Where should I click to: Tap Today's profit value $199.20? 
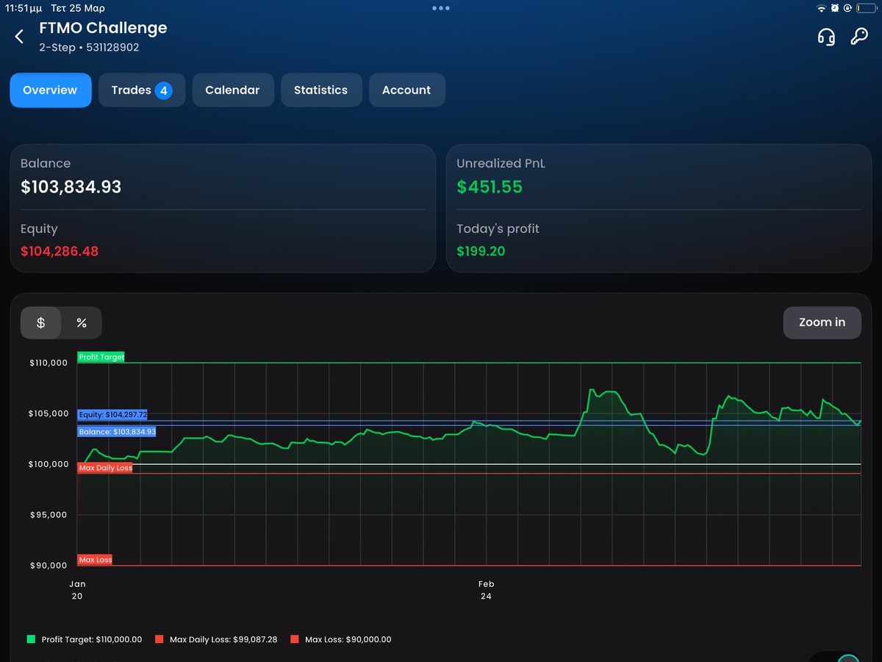click(482, 252)
